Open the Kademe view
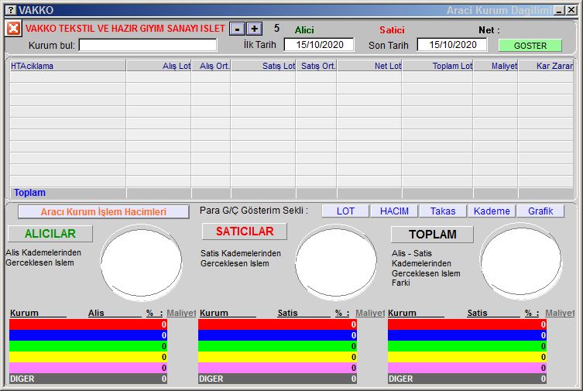This screenshot has height=391, width=583. click(492, 211)
